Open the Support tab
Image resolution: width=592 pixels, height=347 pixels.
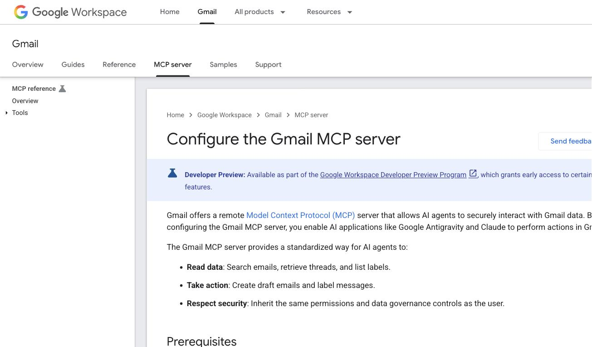(268, 64)
